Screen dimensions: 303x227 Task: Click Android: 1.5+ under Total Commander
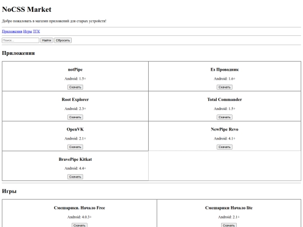point(224,109)
